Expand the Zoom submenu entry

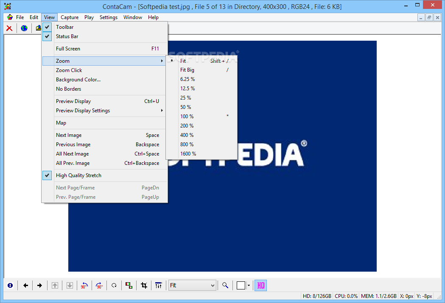point(104,61)
